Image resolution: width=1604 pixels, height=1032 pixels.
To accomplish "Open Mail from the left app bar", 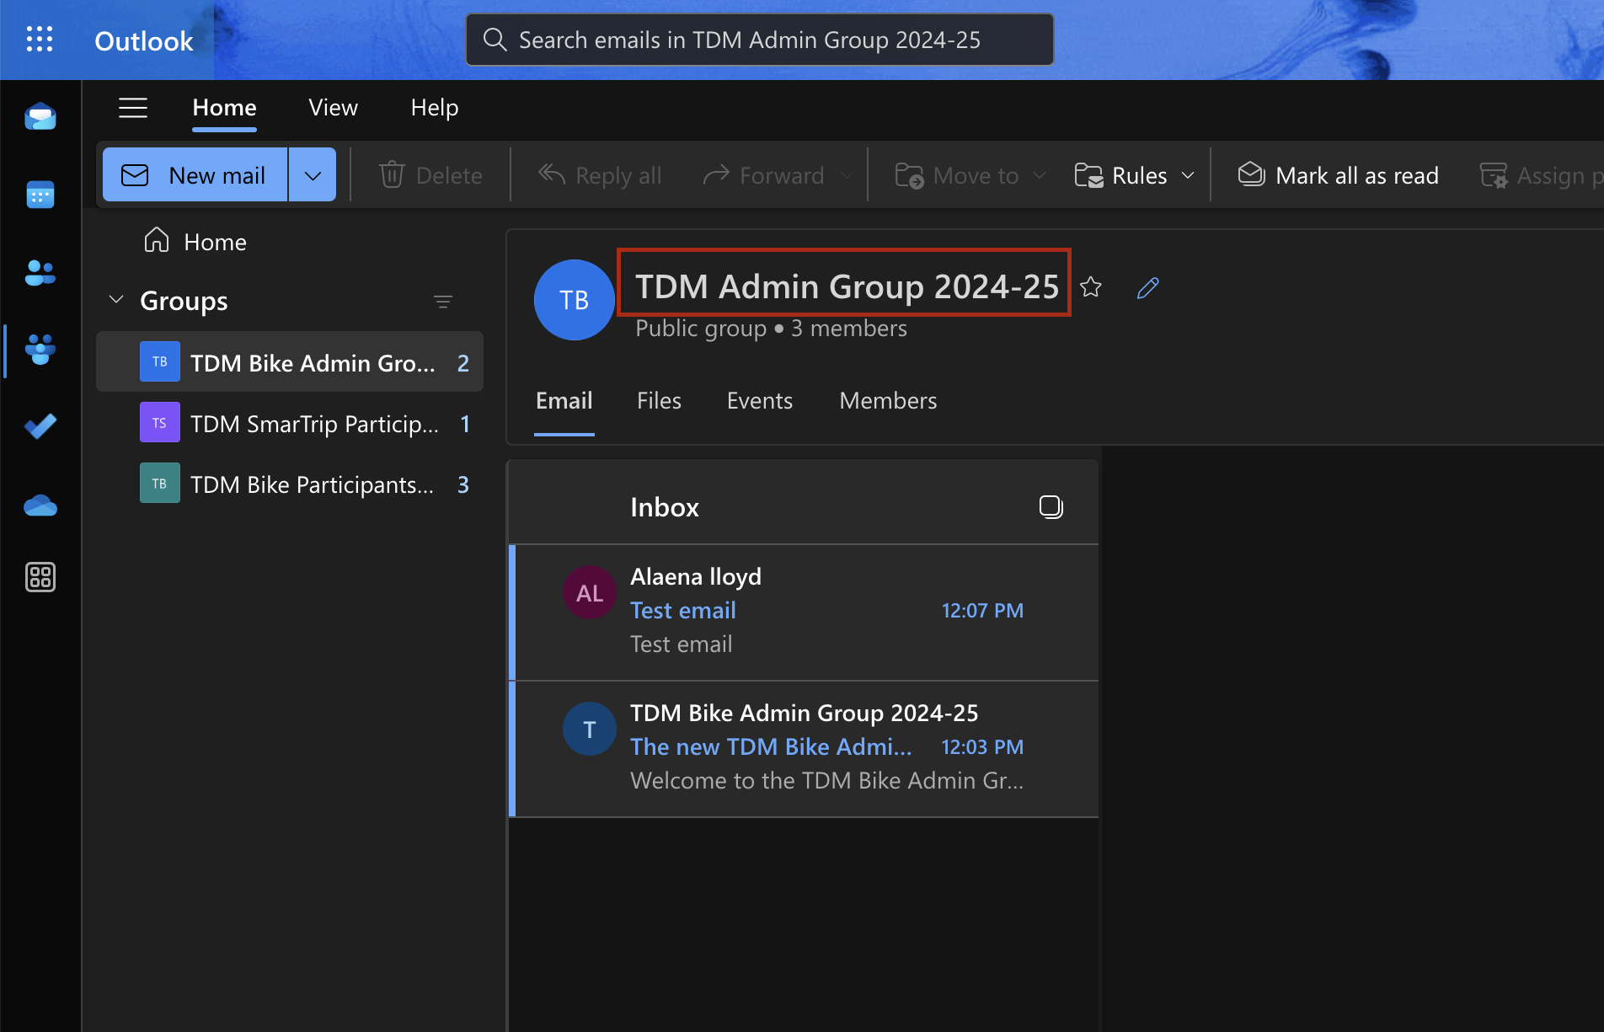I will pos(40,117).
